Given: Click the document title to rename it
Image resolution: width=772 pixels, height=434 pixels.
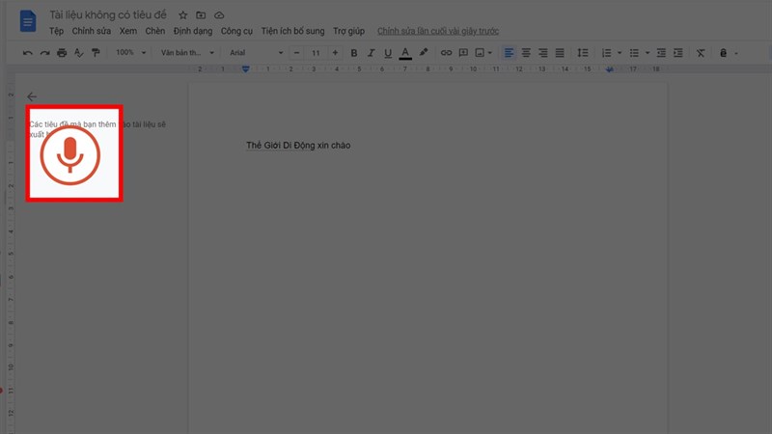Looking at the screenshot, I should pyautogui.click(x=108, y=15).
